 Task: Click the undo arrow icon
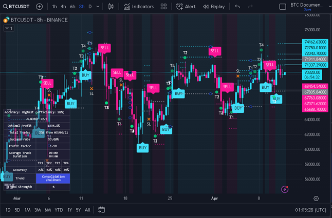point(237,7)
